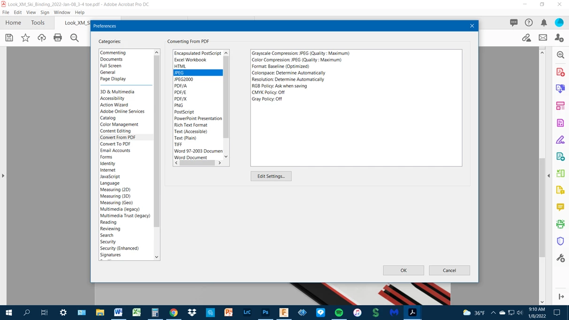Click the share with others person icon
This screenshot has height=320, width=569.
[x=559, y=38]
